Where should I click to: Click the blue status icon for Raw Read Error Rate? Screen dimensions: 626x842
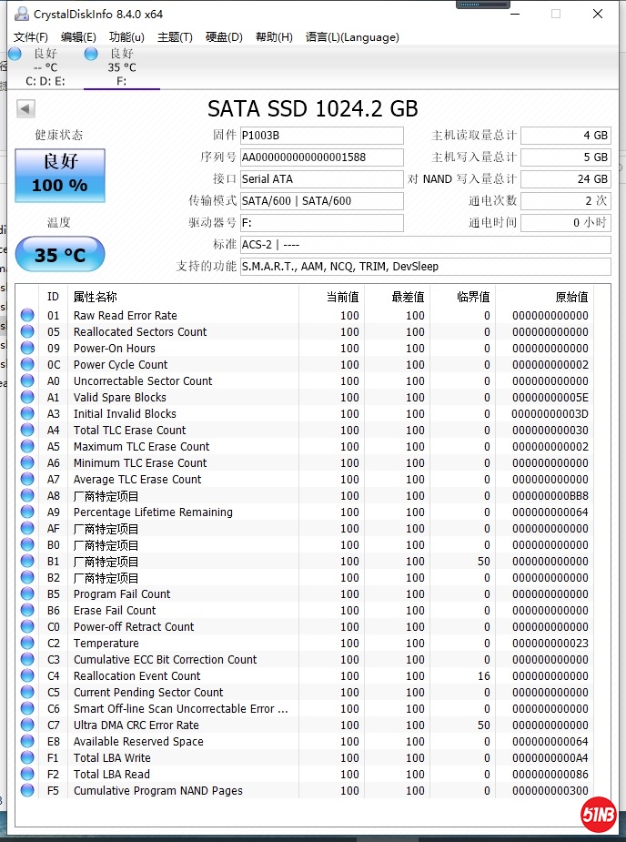pos(27,316)
